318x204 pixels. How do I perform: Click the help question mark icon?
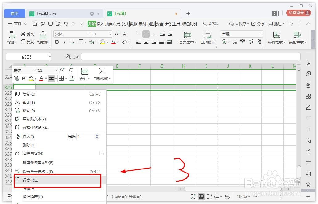(292, 24)
